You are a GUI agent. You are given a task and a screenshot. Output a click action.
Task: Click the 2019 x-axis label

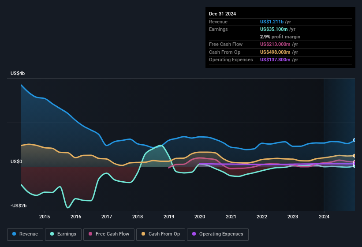point(169,217)
